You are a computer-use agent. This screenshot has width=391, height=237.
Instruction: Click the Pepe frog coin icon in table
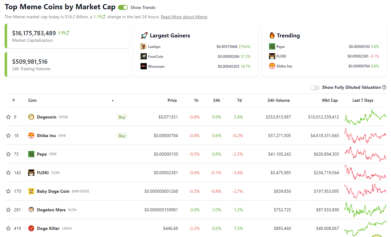(x=31, y=154)
